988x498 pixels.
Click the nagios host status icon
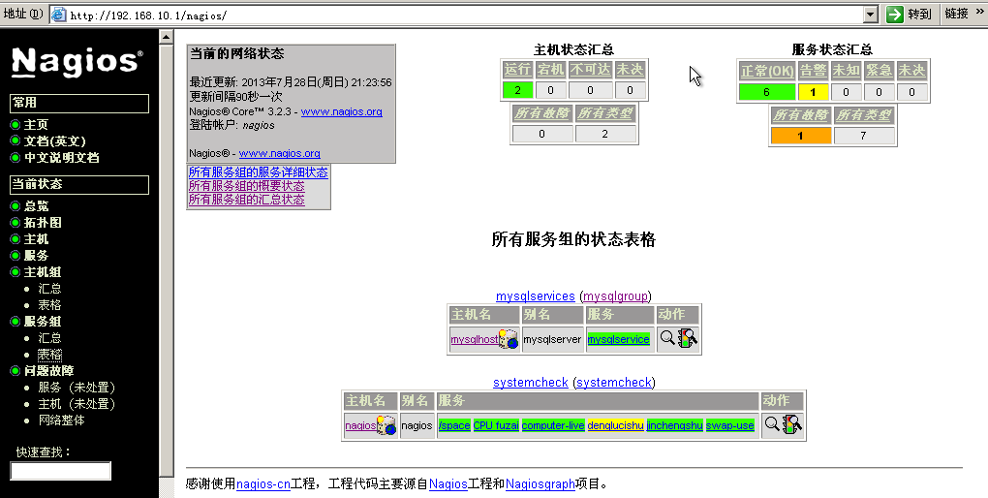click(x=386, y=425)
